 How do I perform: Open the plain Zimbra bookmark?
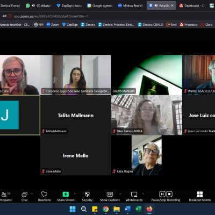coord(88,25)
